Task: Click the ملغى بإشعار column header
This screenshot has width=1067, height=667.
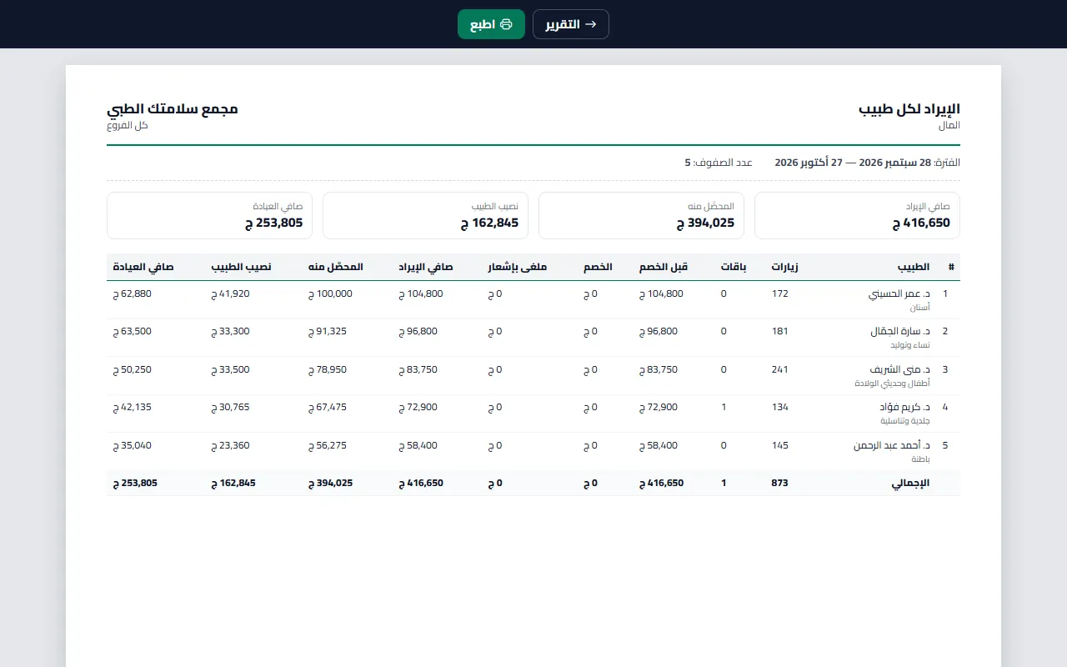Action: click(517, 267)
